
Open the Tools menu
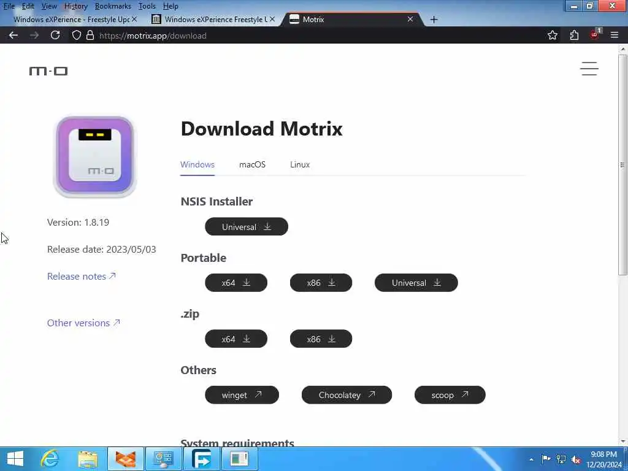point(147,6)
